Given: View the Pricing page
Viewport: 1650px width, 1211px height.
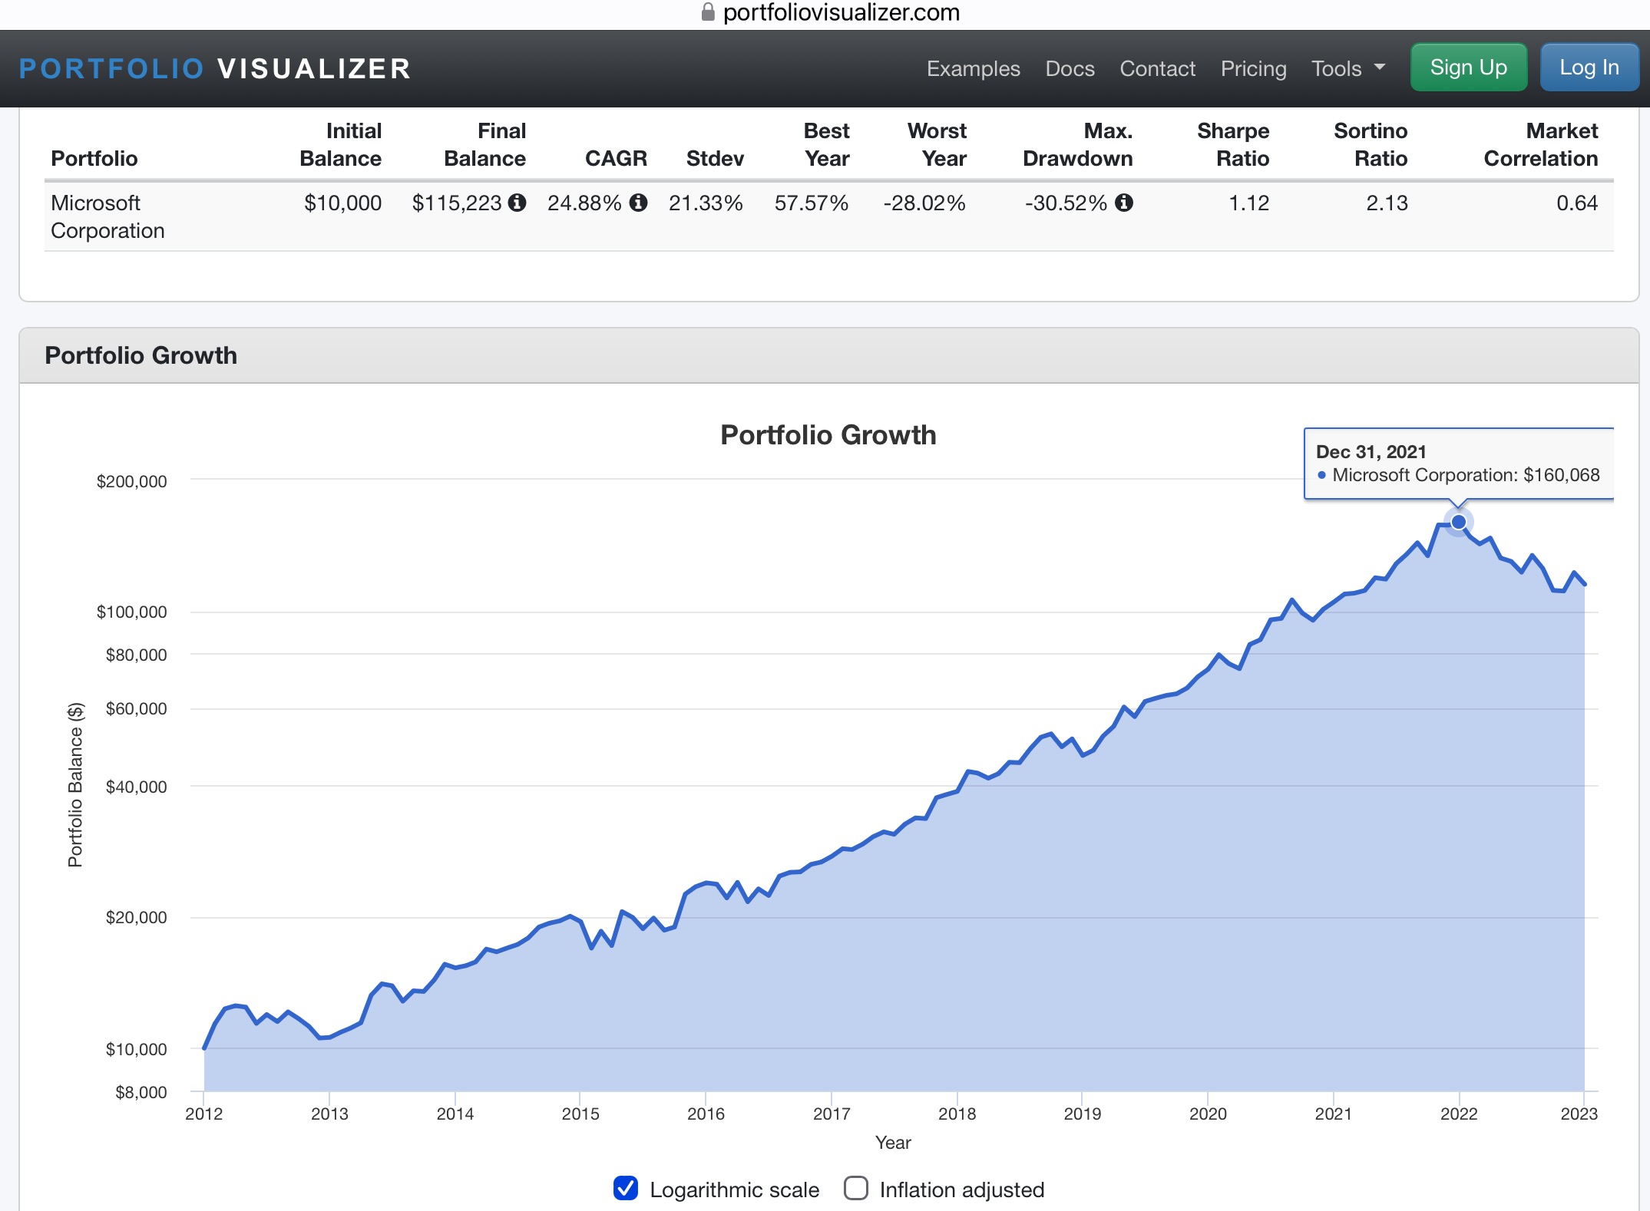Looking at the screenshot, I should (1253, 68).
